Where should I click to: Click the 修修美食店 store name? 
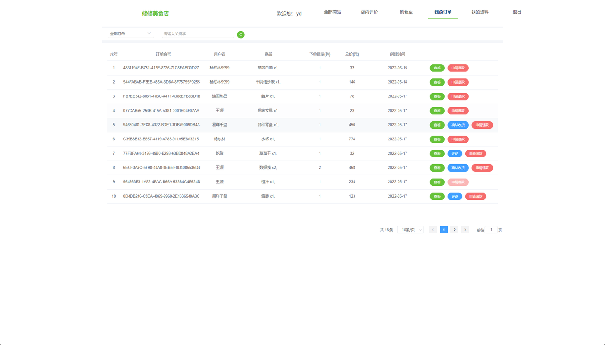(x=155, y=13)
